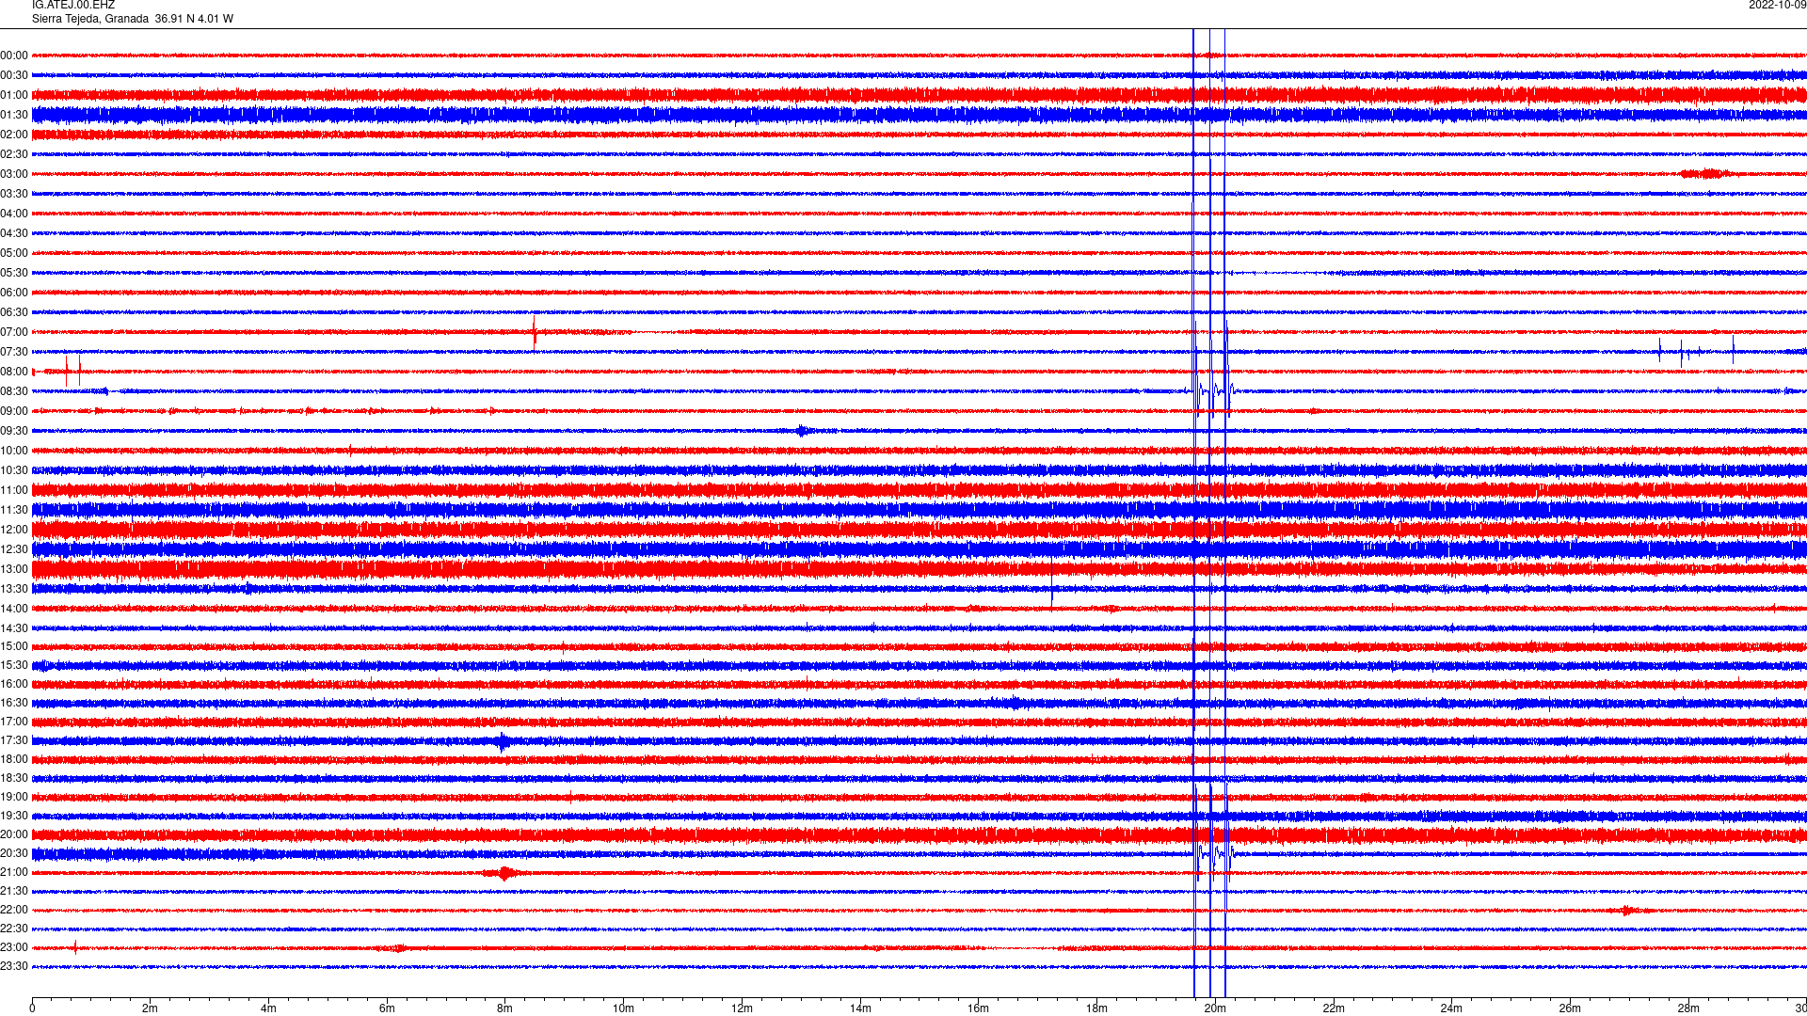Select the 03:00 trace time label
The width and height of the screenshot is (1807, 1016).
pyautogui.click(x=14, y=174)
